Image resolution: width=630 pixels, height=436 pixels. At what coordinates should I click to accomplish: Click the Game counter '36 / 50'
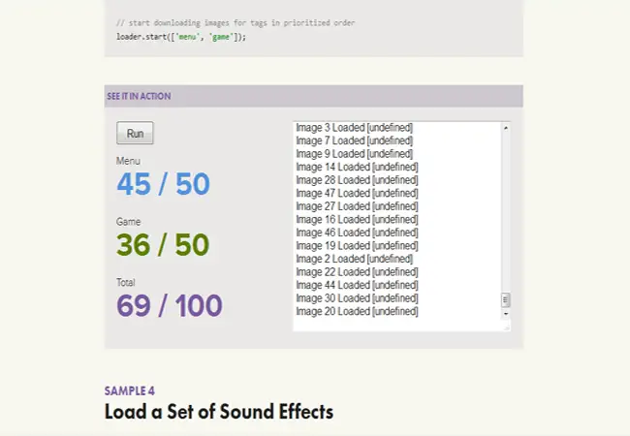163,244
